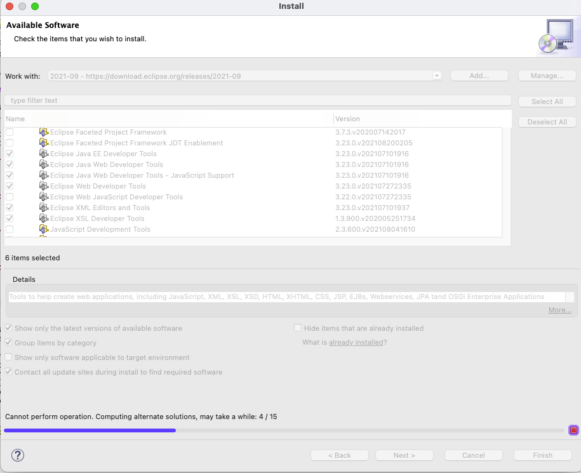The image size is (581, 473).
Task: Uncheck Eclipse XSL Developer Tools
Action: pos(10,218)
